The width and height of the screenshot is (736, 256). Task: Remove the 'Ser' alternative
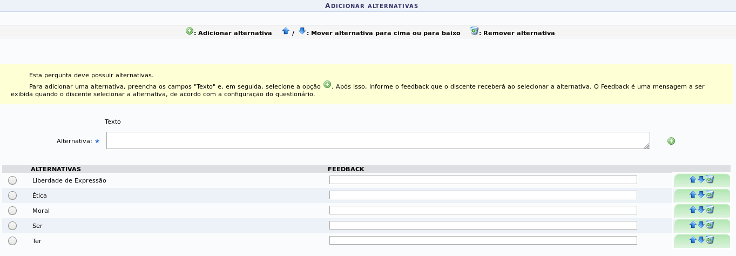click(710, 225)
